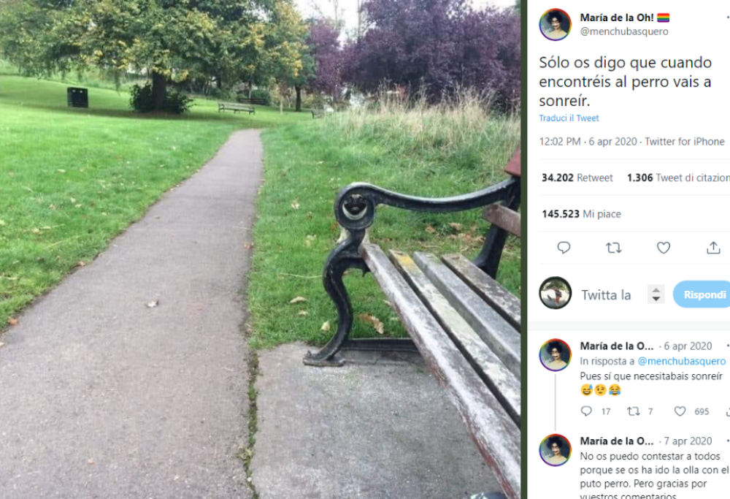Retweet the reply showing 7 retweets
This screenshot has width=730, height=499.
(x=633, y=411)
